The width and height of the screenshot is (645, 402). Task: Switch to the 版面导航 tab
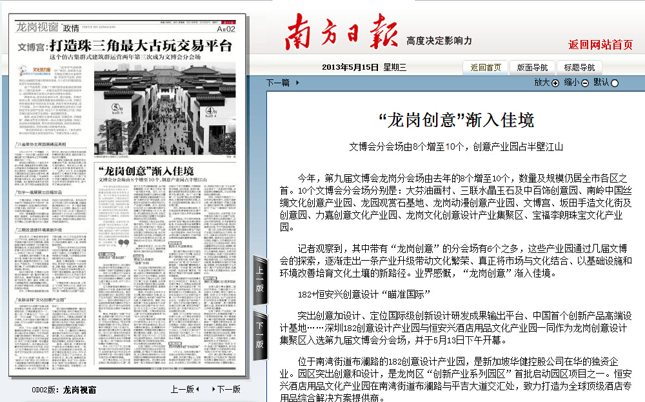[x=532, y=68]
